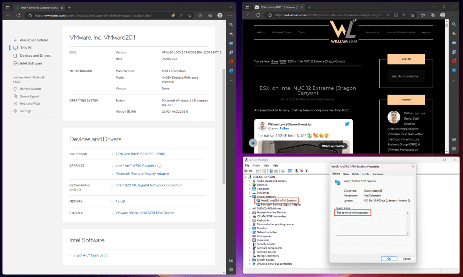Open new tab in Intel browser window
The height and width of the screenshot is (277, 463).
[x=69, y=7]
